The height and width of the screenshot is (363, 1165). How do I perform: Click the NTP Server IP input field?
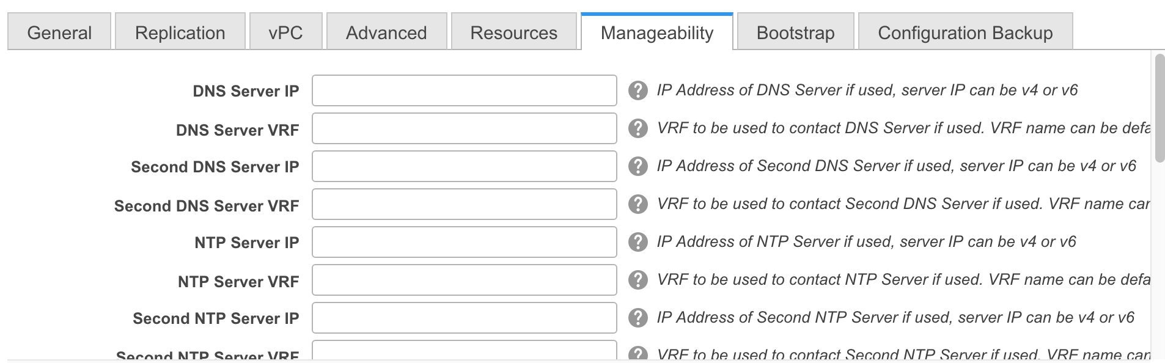[464, 242]
